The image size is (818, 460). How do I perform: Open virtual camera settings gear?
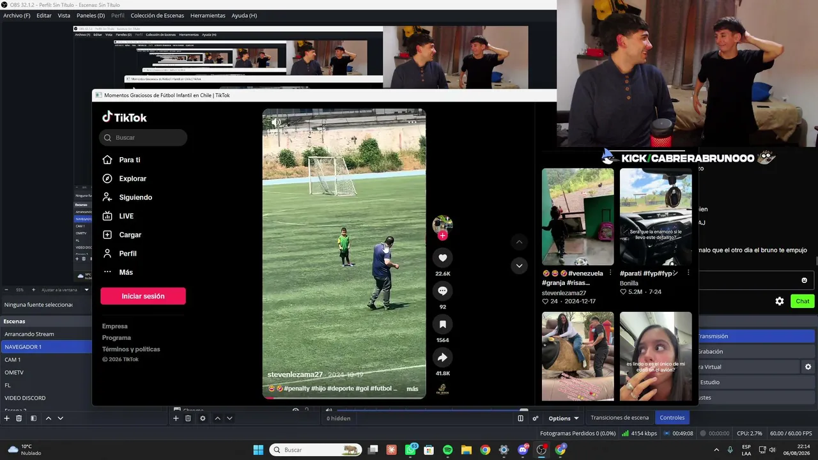(808, 367)
